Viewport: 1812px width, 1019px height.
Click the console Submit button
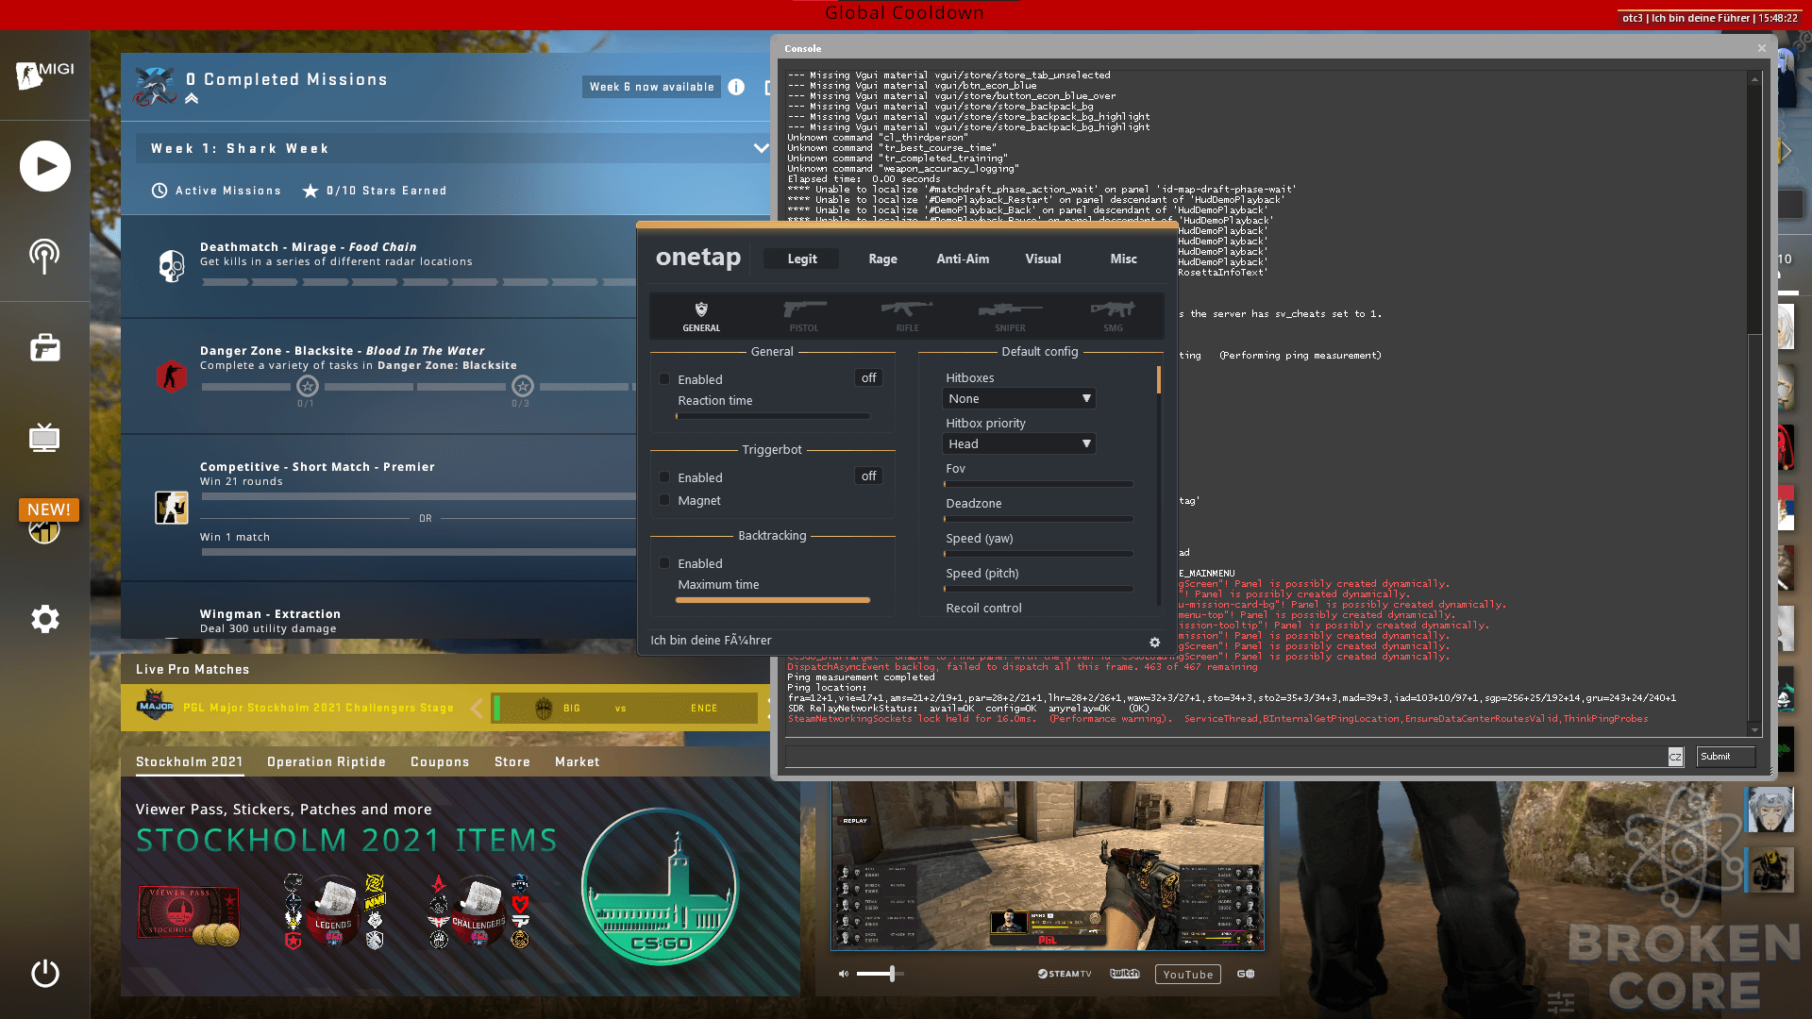click(1725, 757)
